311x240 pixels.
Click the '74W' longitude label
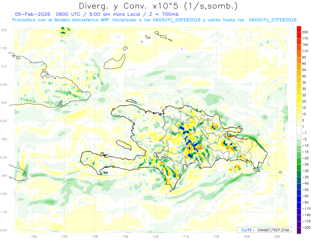(95, 237)
